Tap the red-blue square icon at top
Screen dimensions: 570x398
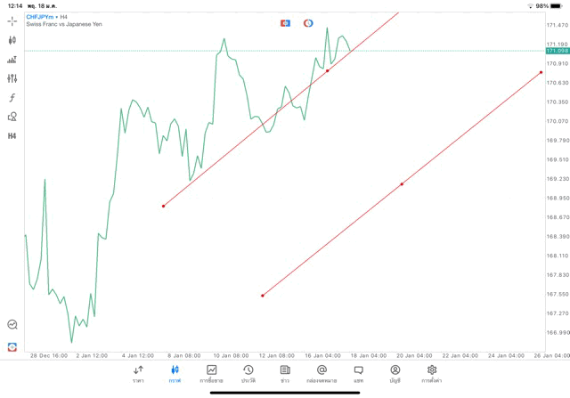coord(285,22)
